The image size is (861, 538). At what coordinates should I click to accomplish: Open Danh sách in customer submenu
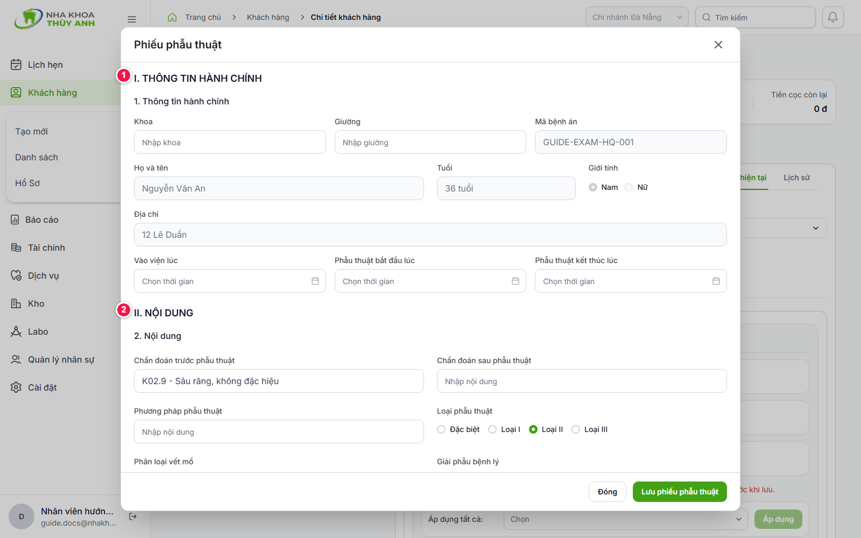coord(37,157)
